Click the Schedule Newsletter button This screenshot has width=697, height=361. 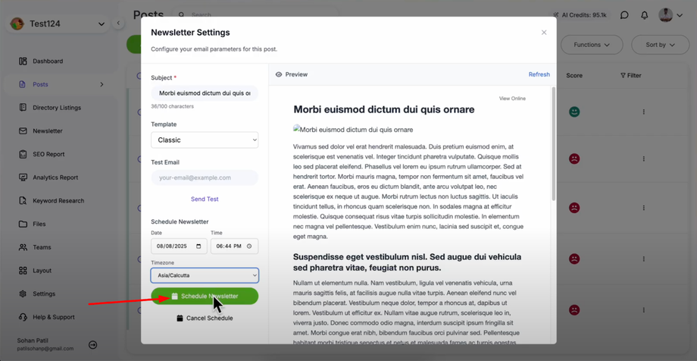coord(205,297)
